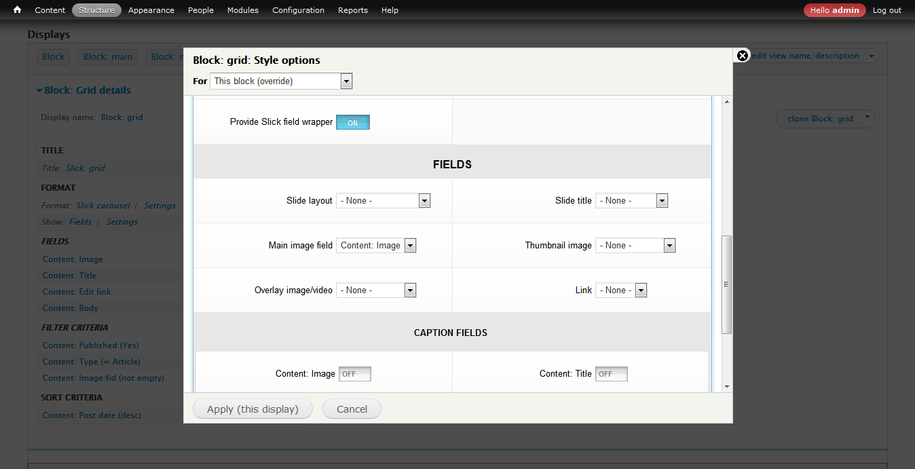Click the home icon in the admin toolbar
915x469 pixels.
click(x=16, y=10)
